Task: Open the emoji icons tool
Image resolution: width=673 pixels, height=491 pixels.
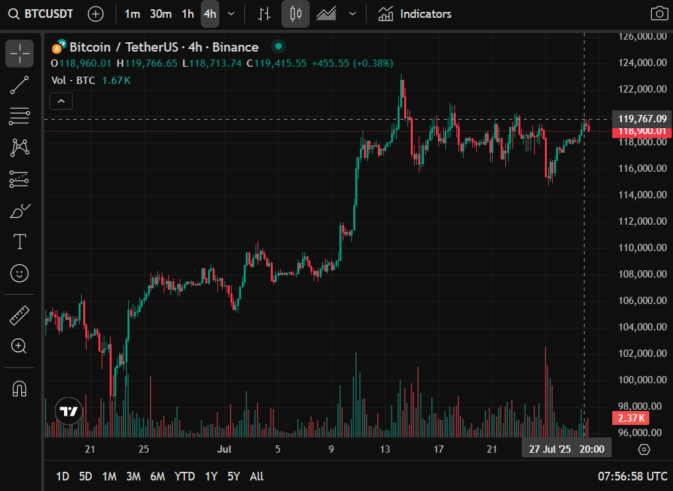Action: [x=20, y=272]
